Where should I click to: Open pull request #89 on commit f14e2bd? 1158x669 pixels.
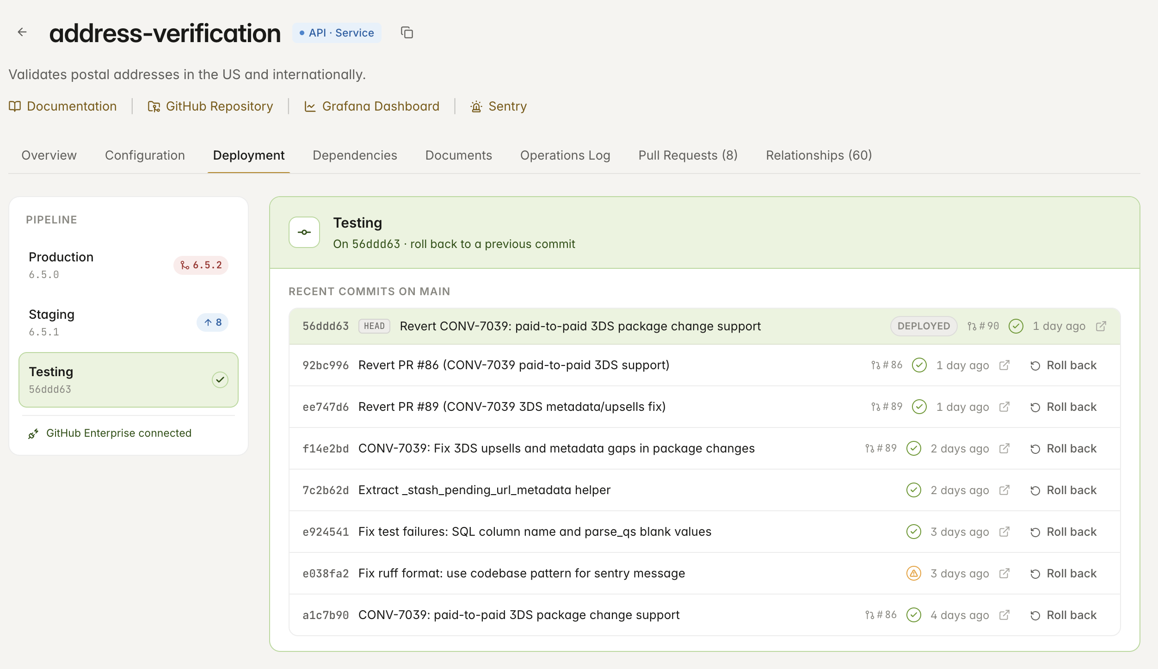click(x=881, y=448)
